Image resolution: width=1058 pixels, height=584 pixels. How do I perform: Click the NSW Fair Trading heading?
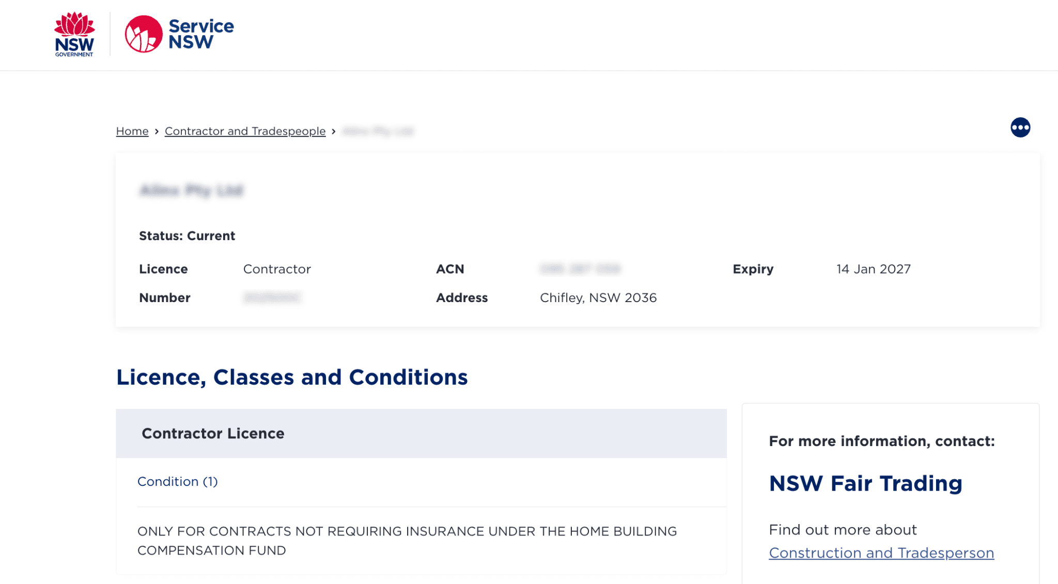(865, 483)
